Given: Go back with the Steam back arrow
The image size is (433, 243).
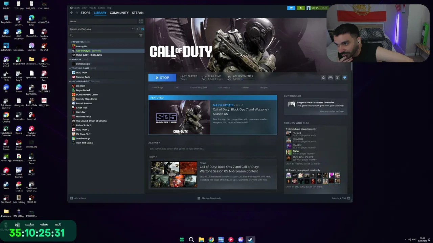Looking at the screenshot, I should click(x=71, y=13).
